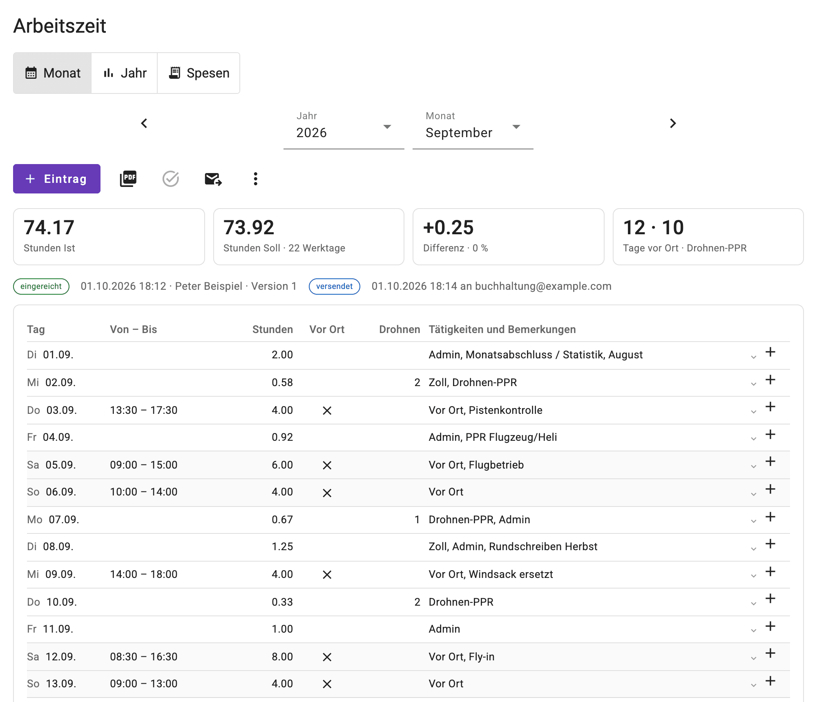The image size is (817, 702).
Task: Click the Eintrag add button
Action: coord(57,179)
